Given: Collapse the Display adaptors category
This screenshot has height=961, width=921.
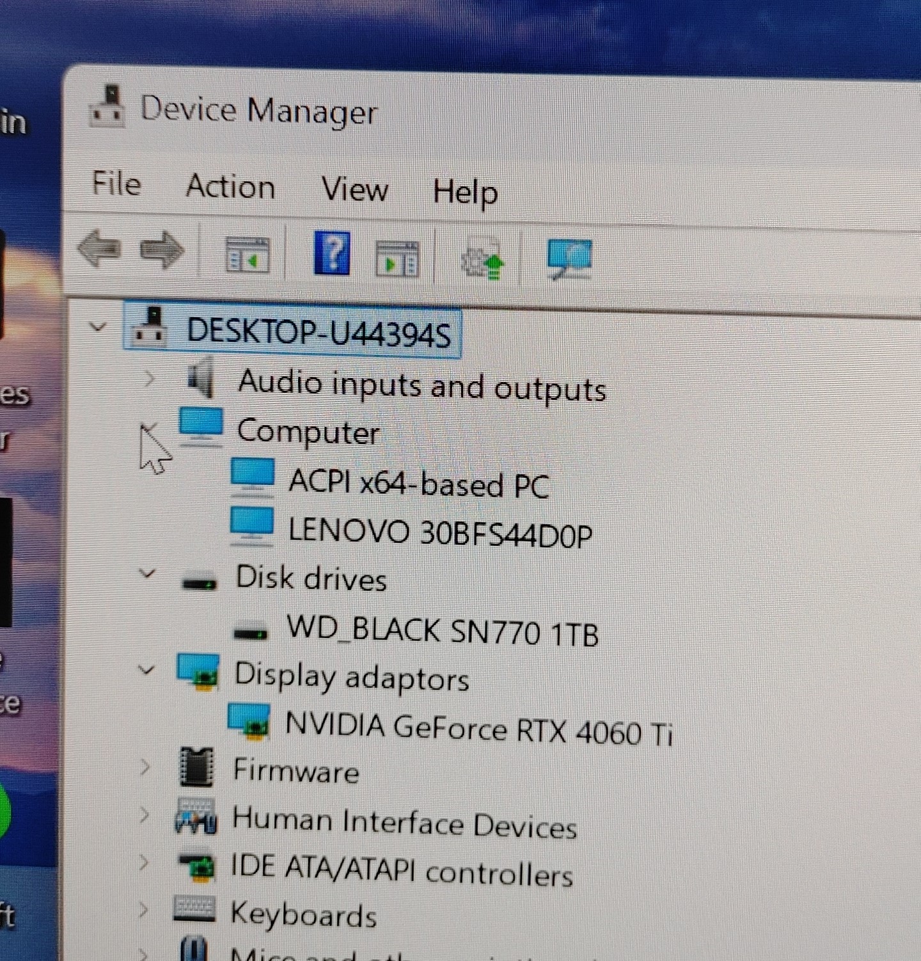Looking at the screenshot, I should [146, 671].
